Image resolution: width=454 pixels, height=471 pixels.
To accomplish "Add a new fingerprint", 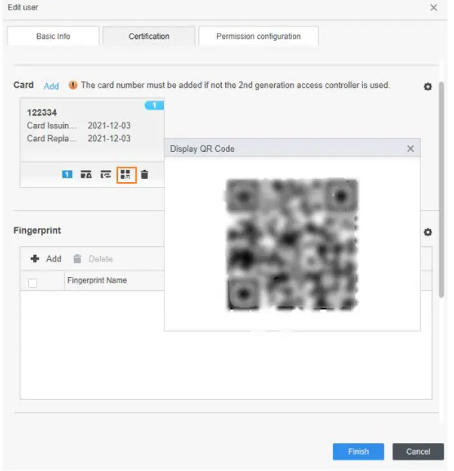I will pyautogui.click(x=46, y=259).
